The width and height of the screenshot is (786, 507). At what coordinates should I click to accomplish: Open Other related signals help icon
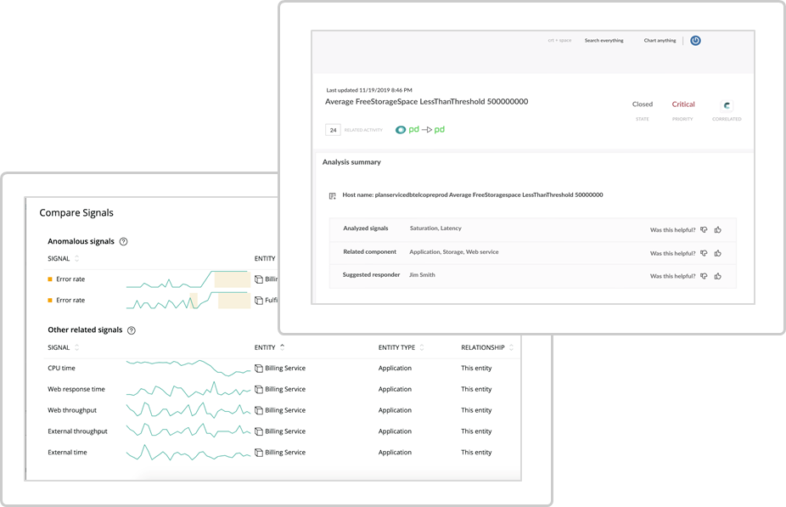132,330
